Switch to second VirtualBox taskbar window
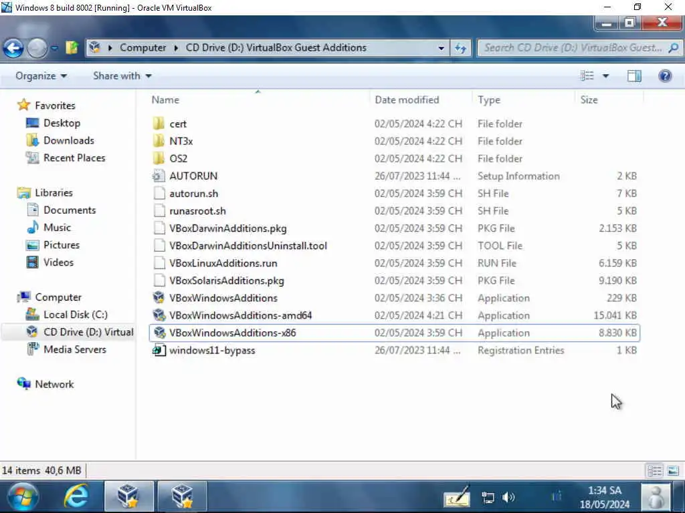Viewport: 685px width, 513px height. click(x=182, y=497)
